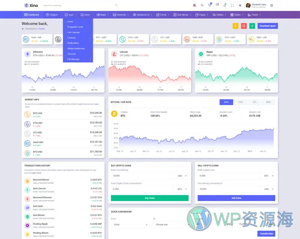Click the yellow download icon button
300x239 pixels.
(235, 26)
